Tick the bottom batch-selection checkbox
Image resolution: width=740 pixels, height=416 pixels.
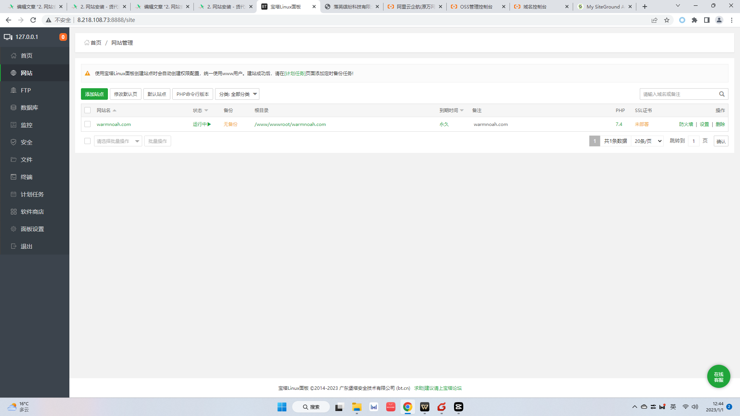pyautogui.click(x=87, y=141)
